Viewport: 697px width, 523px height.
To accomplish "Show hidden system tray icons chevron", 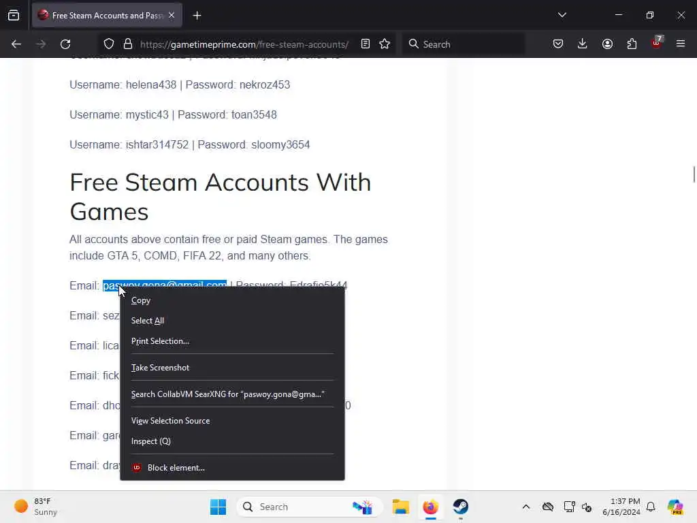I will (526, 507).
